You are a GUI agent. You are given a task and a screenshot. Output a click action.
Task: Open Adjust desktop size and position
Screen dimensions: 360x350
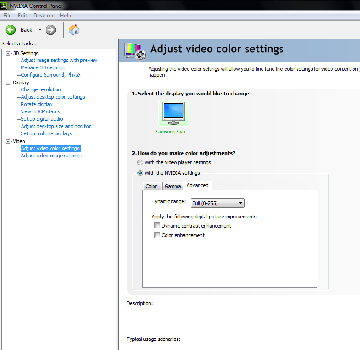click(x=56, y=126)
